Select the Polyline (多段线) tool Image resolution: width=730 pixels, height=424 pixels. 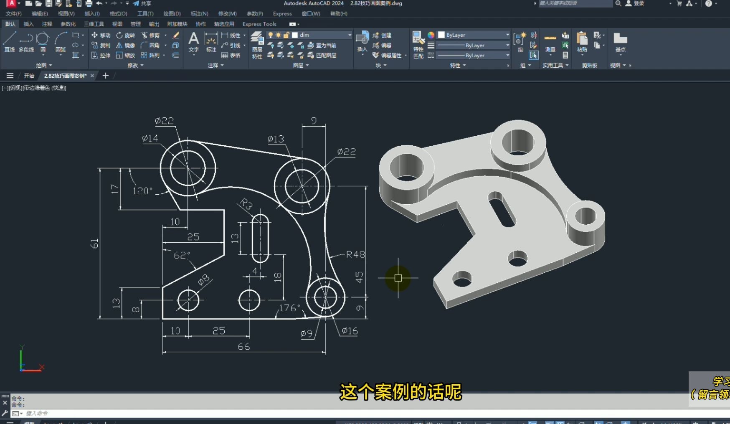26,41
